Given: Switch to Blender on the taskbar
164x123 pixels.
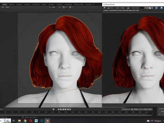Looking at the screenshot, I should (x=47, y=121).
